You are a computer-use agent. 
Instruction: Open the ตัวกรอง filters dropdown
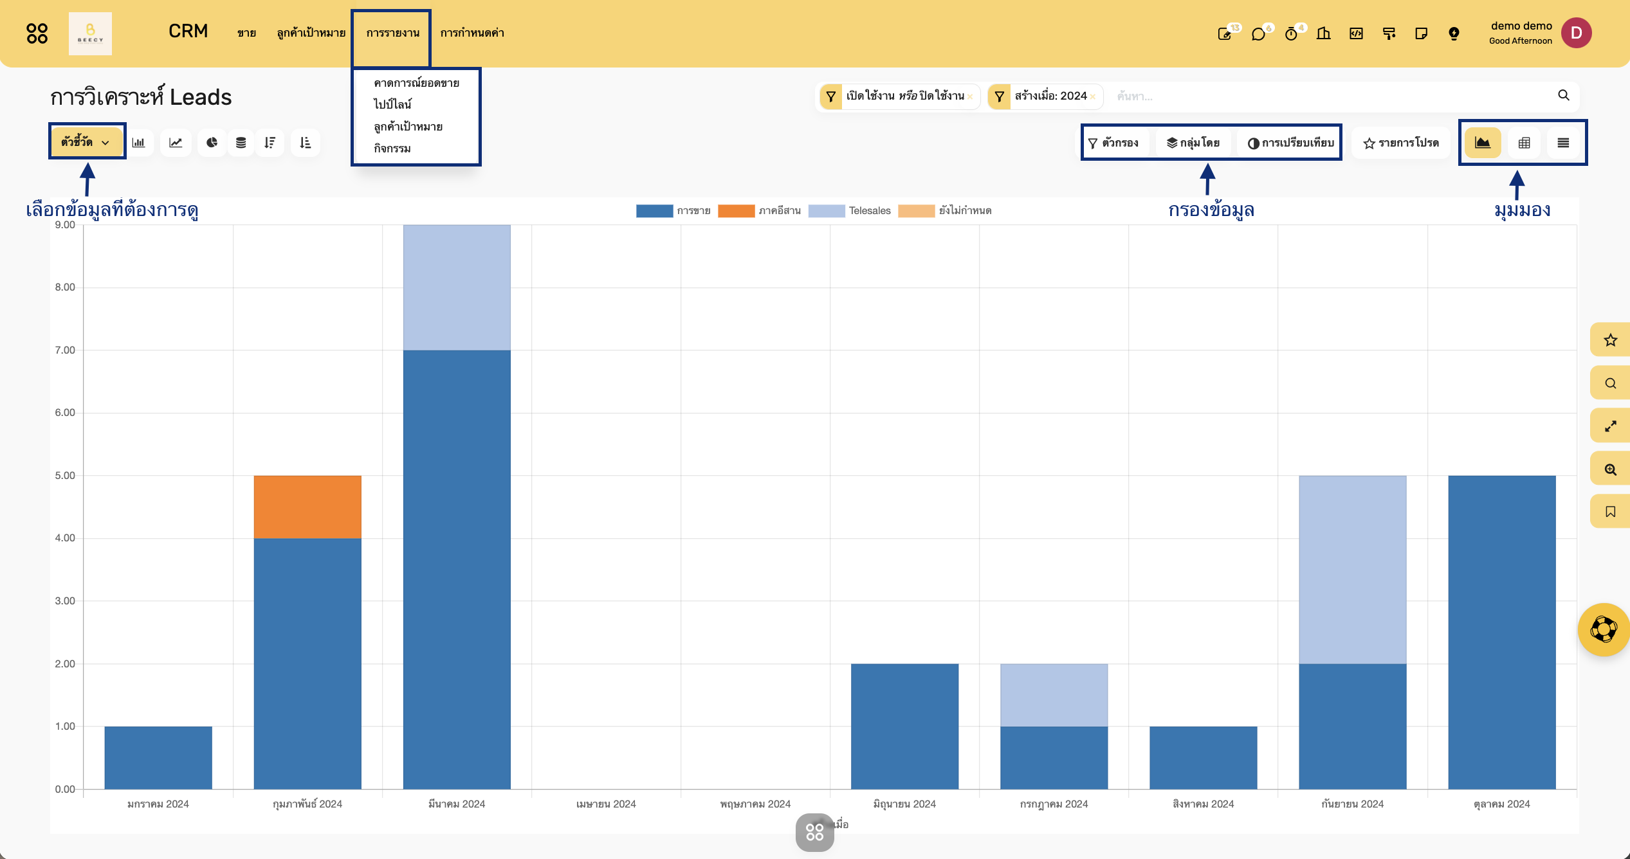(x=1113, y=143)
